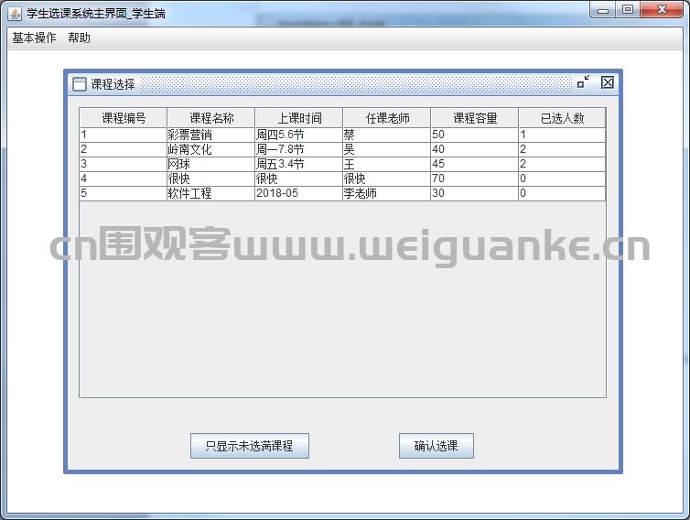Viewport: 690px width, 520px height.
Task: Click enrolled count cell in 软件工程 row
Action: pyautogui.click(x=562, y=193)
